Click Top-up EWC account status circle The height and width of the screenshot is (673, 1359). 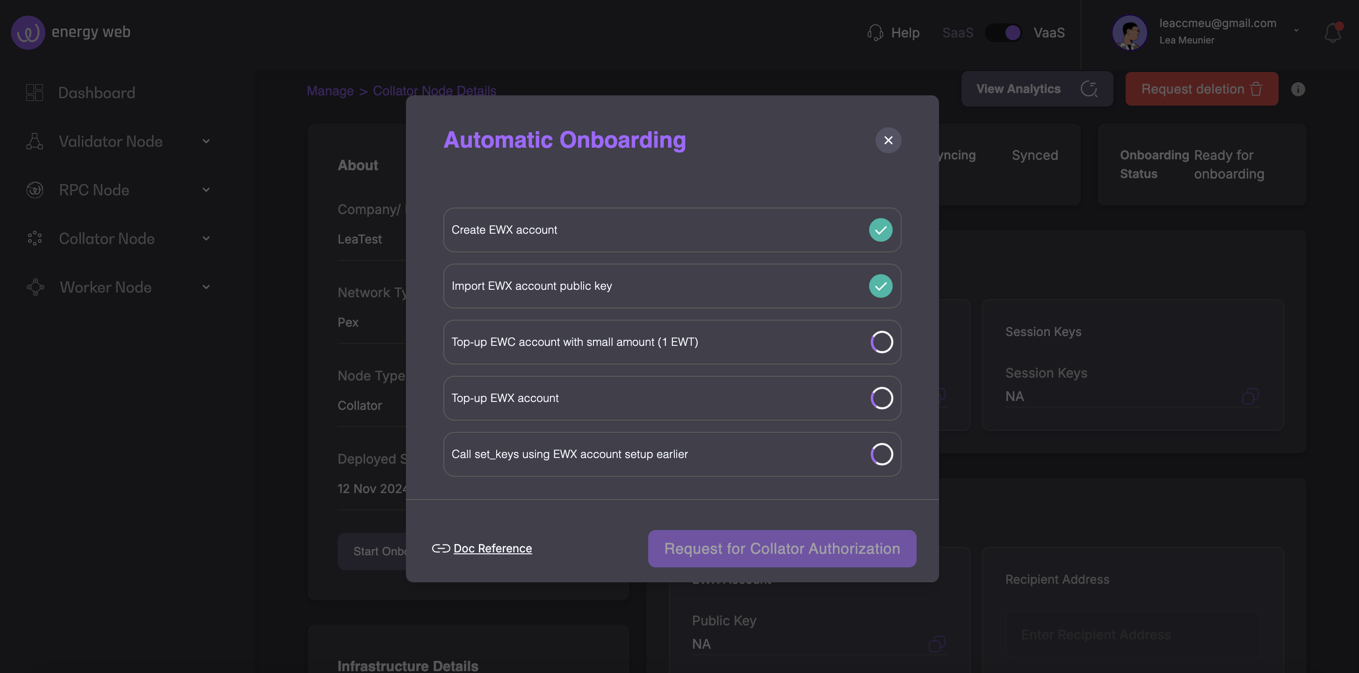coord(881,341)
